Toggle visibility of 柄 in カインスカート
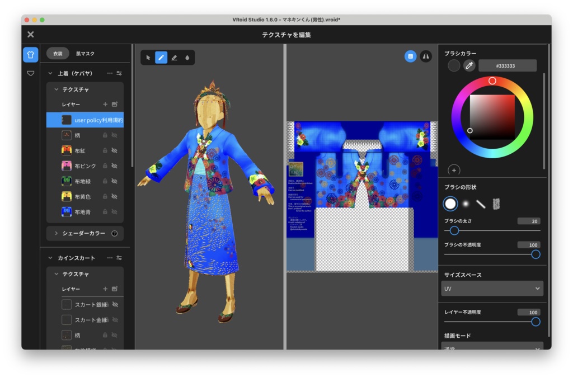 (x=114, y=335)
